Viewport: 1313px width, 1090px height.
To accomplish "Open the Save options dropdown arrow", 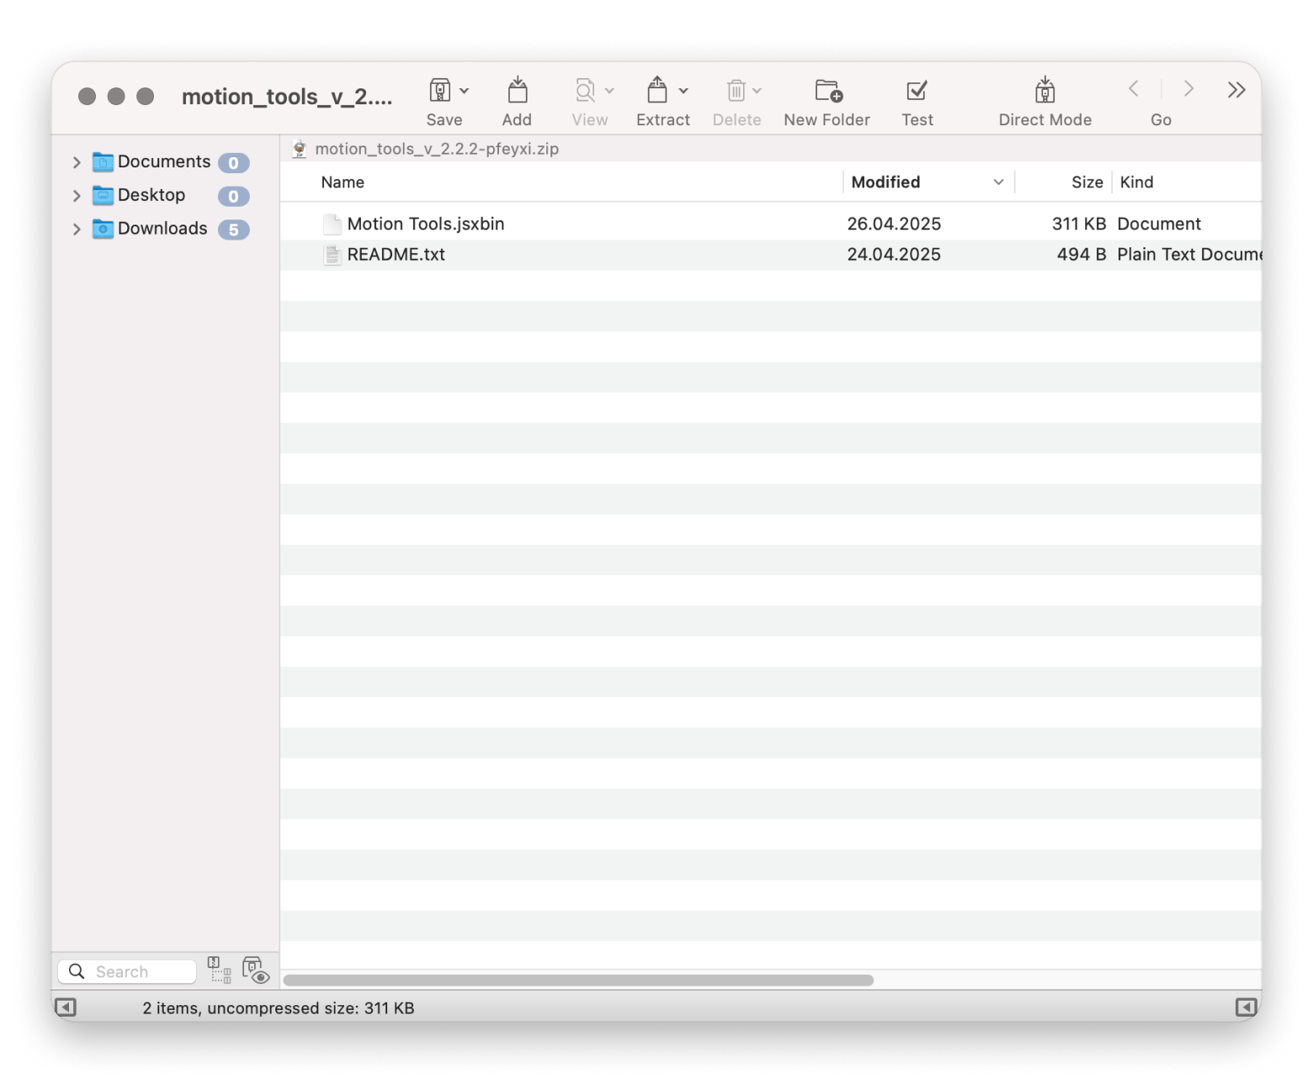I will (x=465, y=91).
